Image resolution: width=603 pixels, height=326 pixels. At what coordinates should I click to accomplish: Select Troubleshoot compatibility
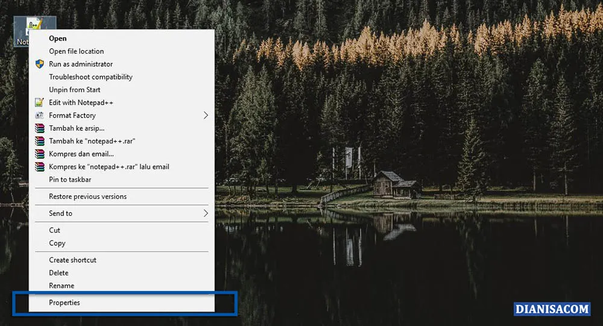click(x=122, y=77)
